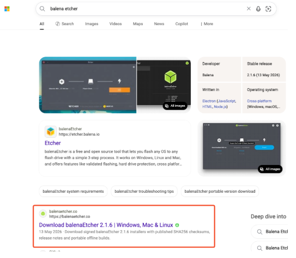Open the balenaEtcher green cube logo image
Image resolution: width=296 pixels, height=258 pixels.
tap(170, 77)
